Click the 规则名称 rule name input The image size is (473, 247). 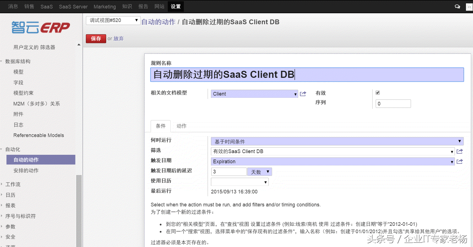pyautogui.click(x=307, y=75)
